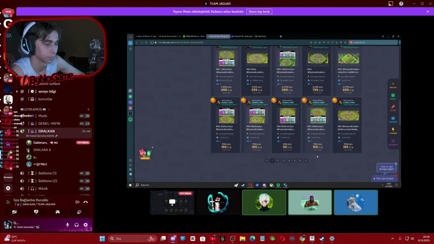Open Microsoft Store on the taskbar
Image resolution: width=434 pixels, height=244 pixels.
click(x=203, y=239)
